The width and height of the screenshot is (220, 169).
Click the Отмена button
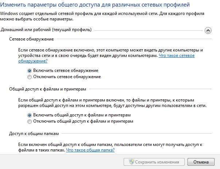pos(201,162)
